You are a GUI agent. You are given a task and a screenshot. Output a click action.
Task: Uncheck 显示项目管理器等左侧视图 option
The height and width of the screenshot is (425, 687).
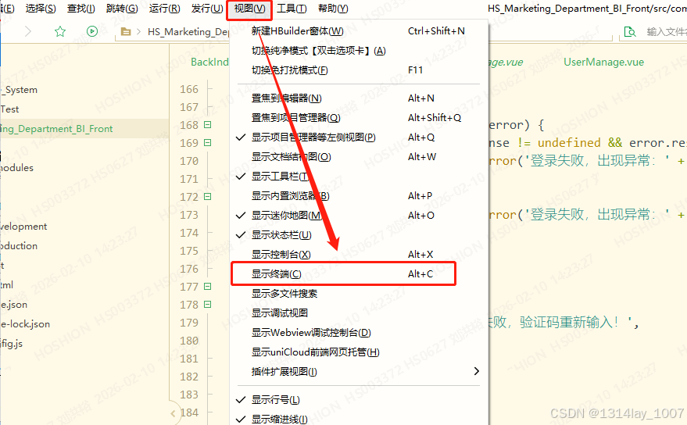click(x=313, y=137)
